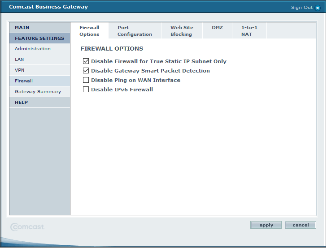Click the Sign Out X icon

318,8
